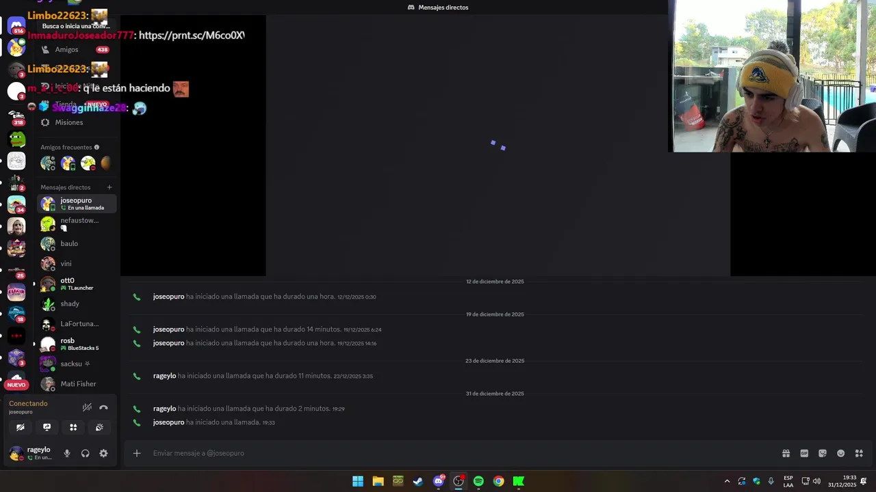876x492 pixels.
Task: Click the red NUEVO unread indicator
Action: point(16,385)
